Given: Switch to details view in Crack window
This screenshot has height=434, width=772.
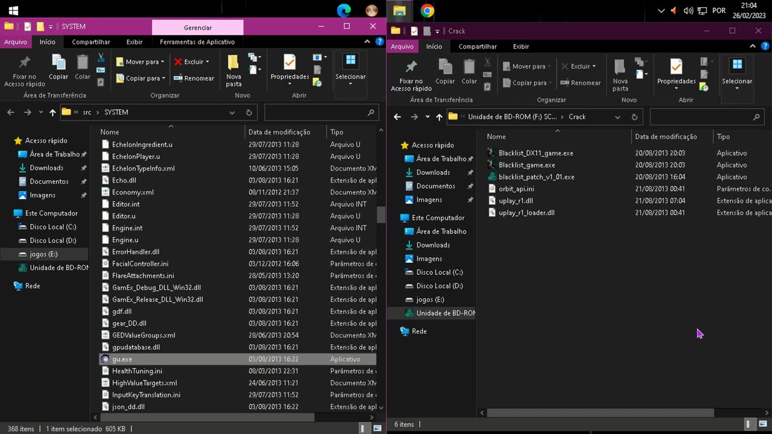Looking at the screenshot, I should 748,424.
